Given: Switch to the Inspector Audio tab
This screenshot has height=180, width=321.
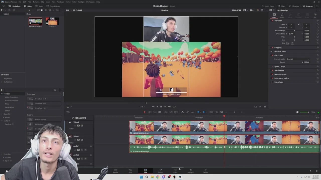Looking at the screenshot, I should click(x=282, y=15).
